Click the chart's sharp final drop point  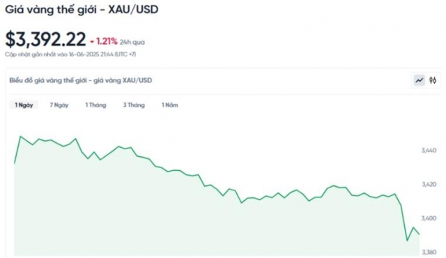pos(407,241)
